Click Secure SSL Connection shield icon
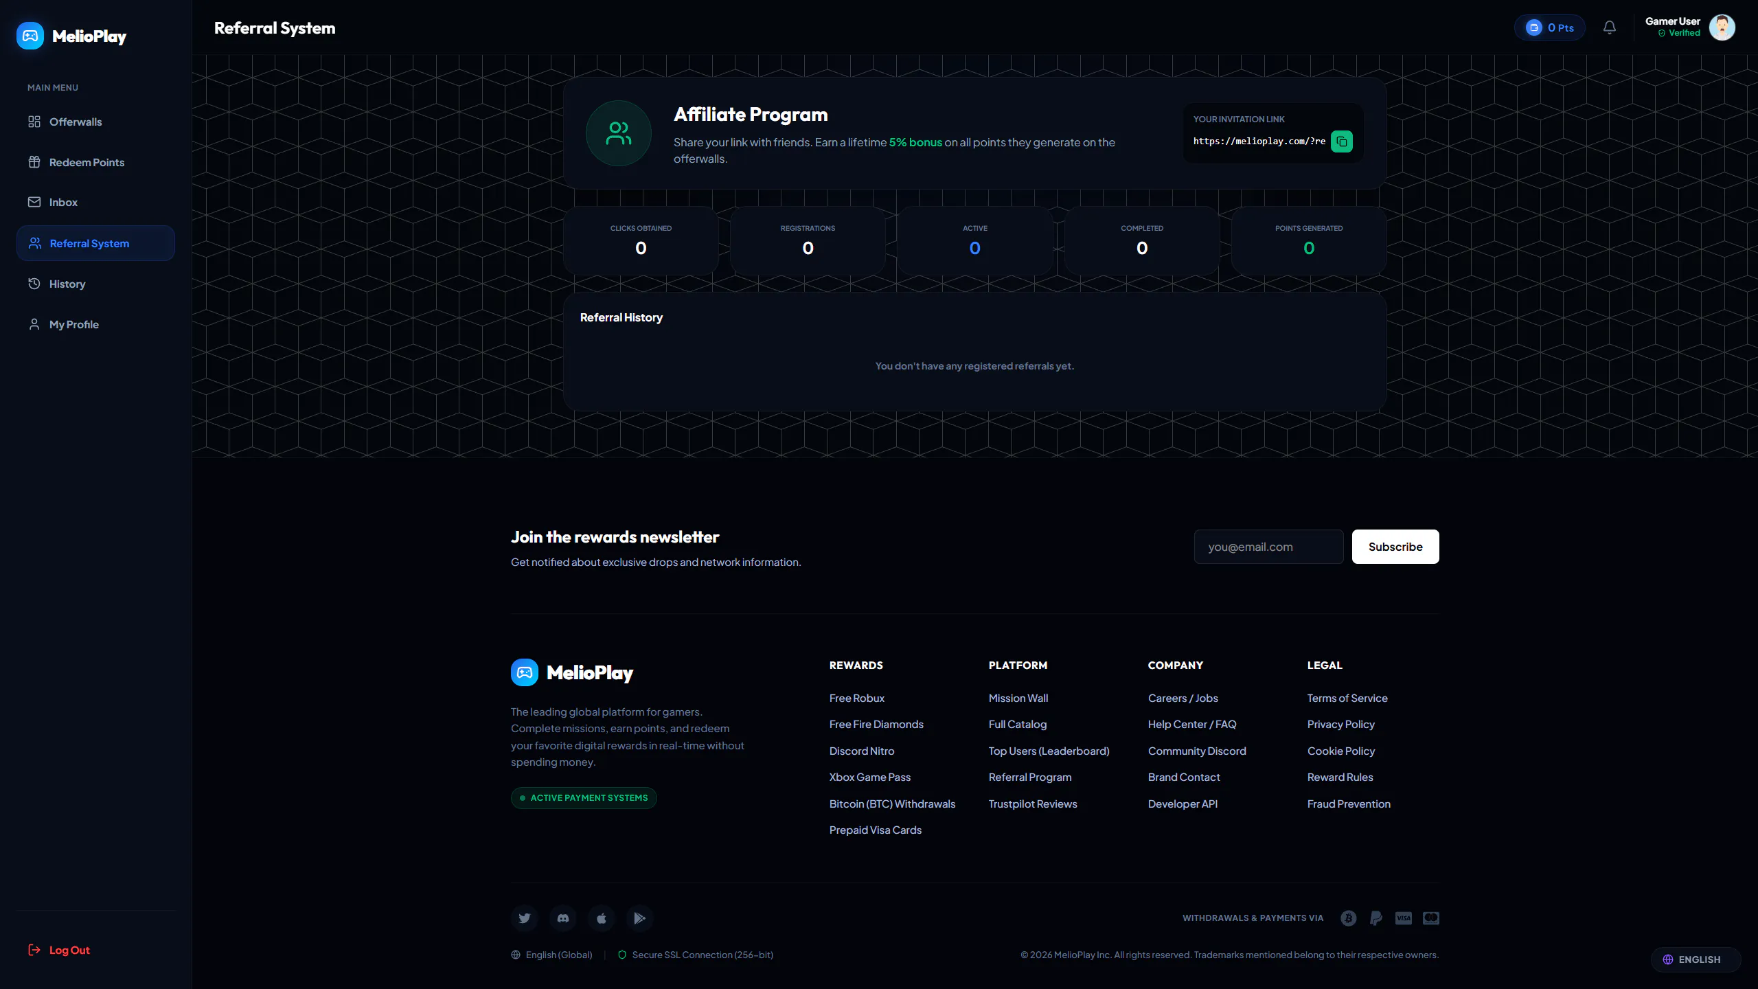 coord(622,955)
